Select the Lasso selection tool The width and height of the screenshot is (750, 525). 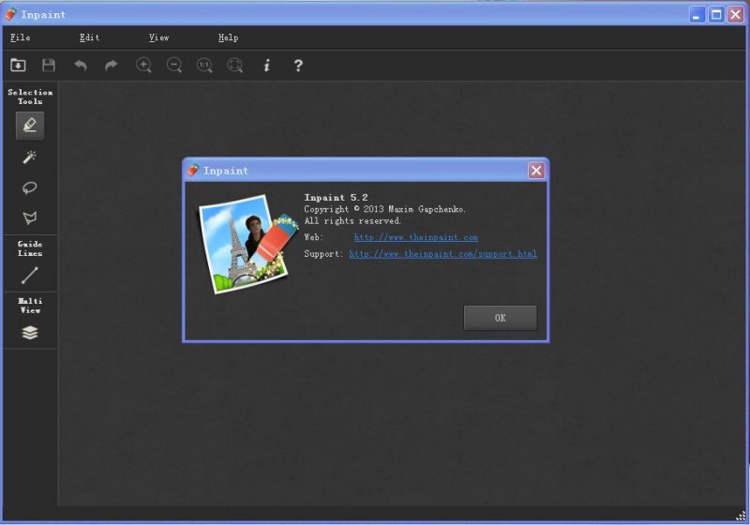(x=30, y=187)
